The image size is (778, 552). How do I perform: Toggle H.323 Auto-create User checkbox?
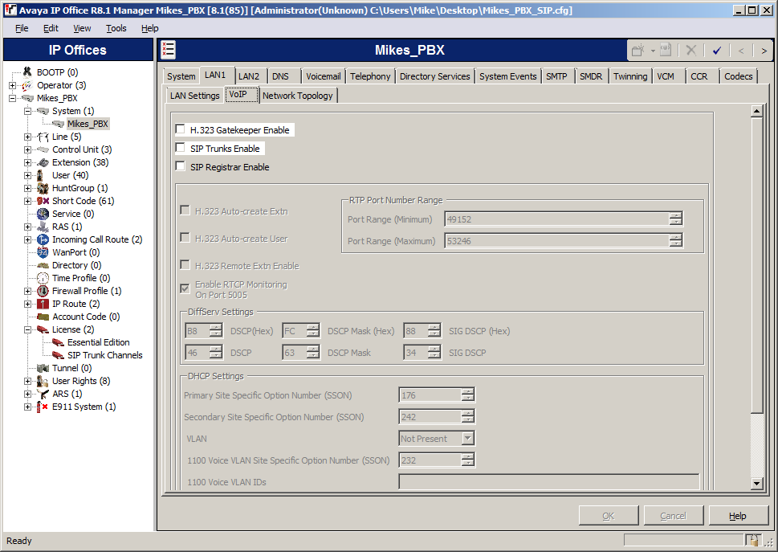[185, 238]
